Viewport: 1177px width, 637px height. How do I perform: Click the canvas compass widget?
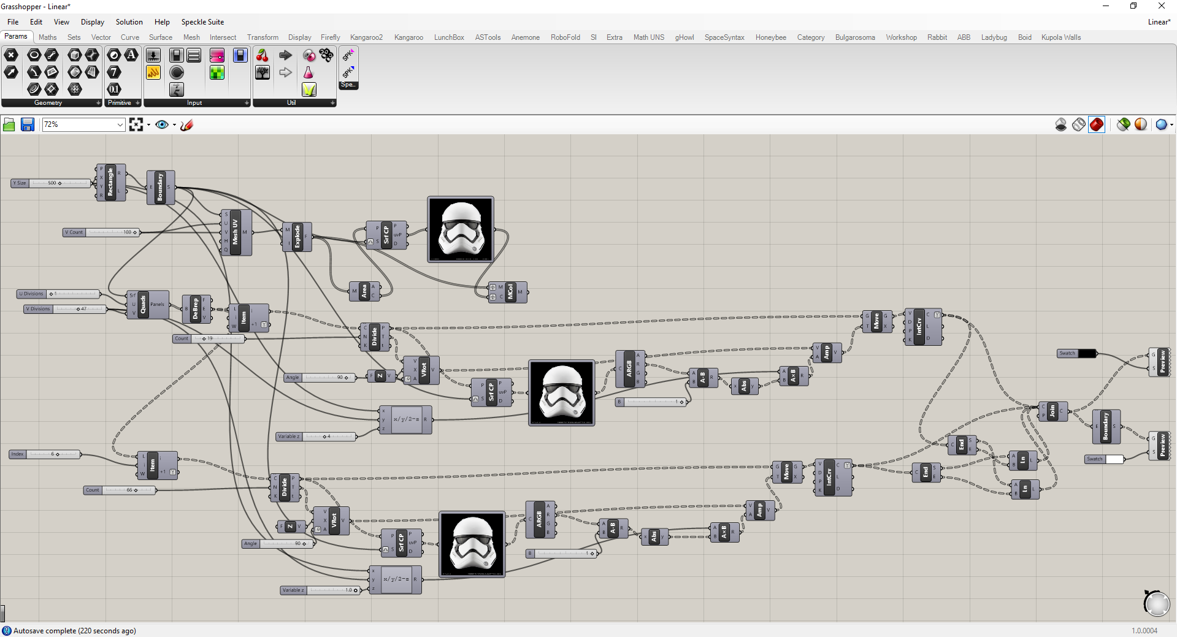[1157, 603]
